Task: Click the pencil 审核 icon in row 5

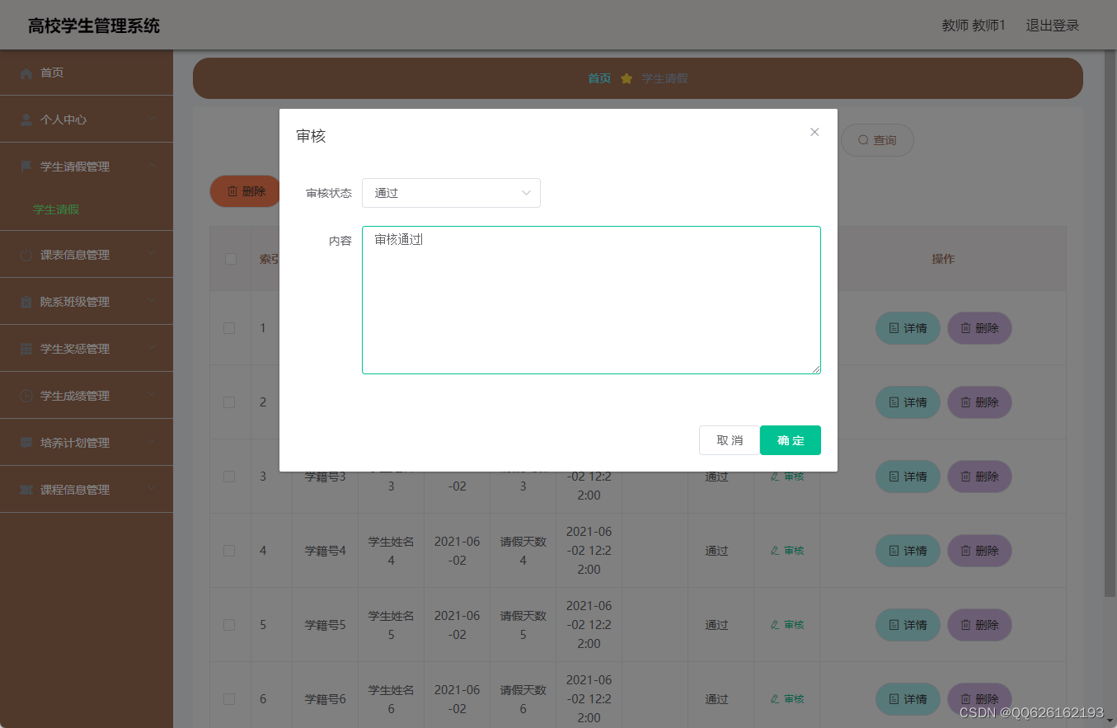Action: 775,625
